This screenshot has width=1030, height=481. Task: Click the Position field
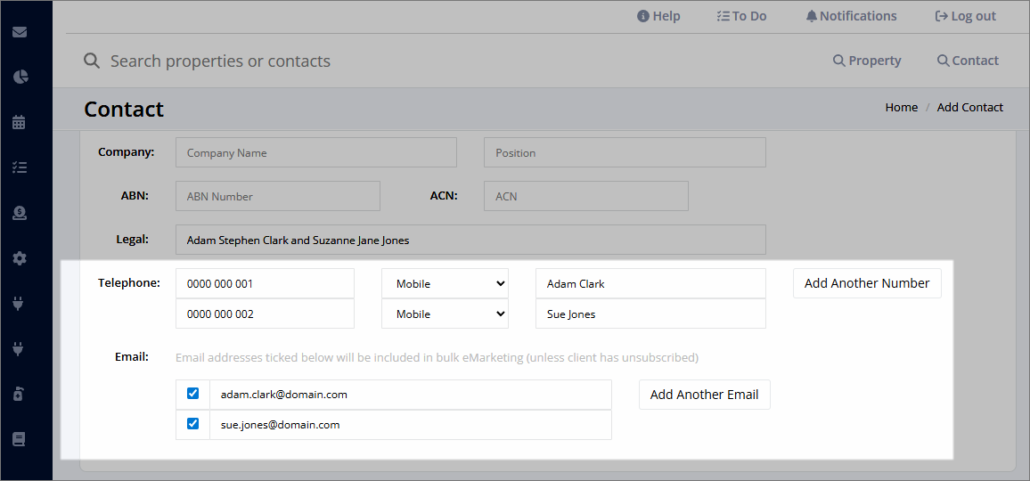point(625,152)
